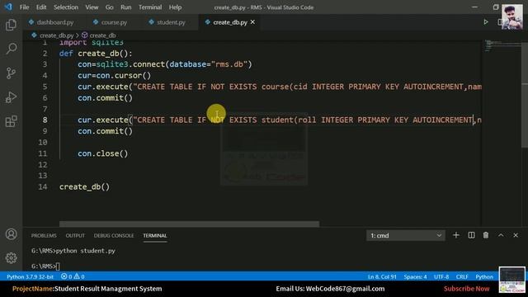Open the Explorer view in the activity bar

(11, 25)
